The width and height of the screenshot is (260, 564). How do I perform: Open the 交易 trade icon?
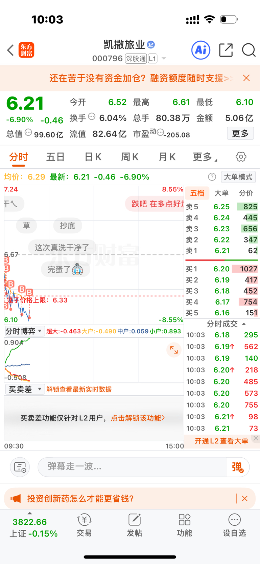tap(84, 525)
